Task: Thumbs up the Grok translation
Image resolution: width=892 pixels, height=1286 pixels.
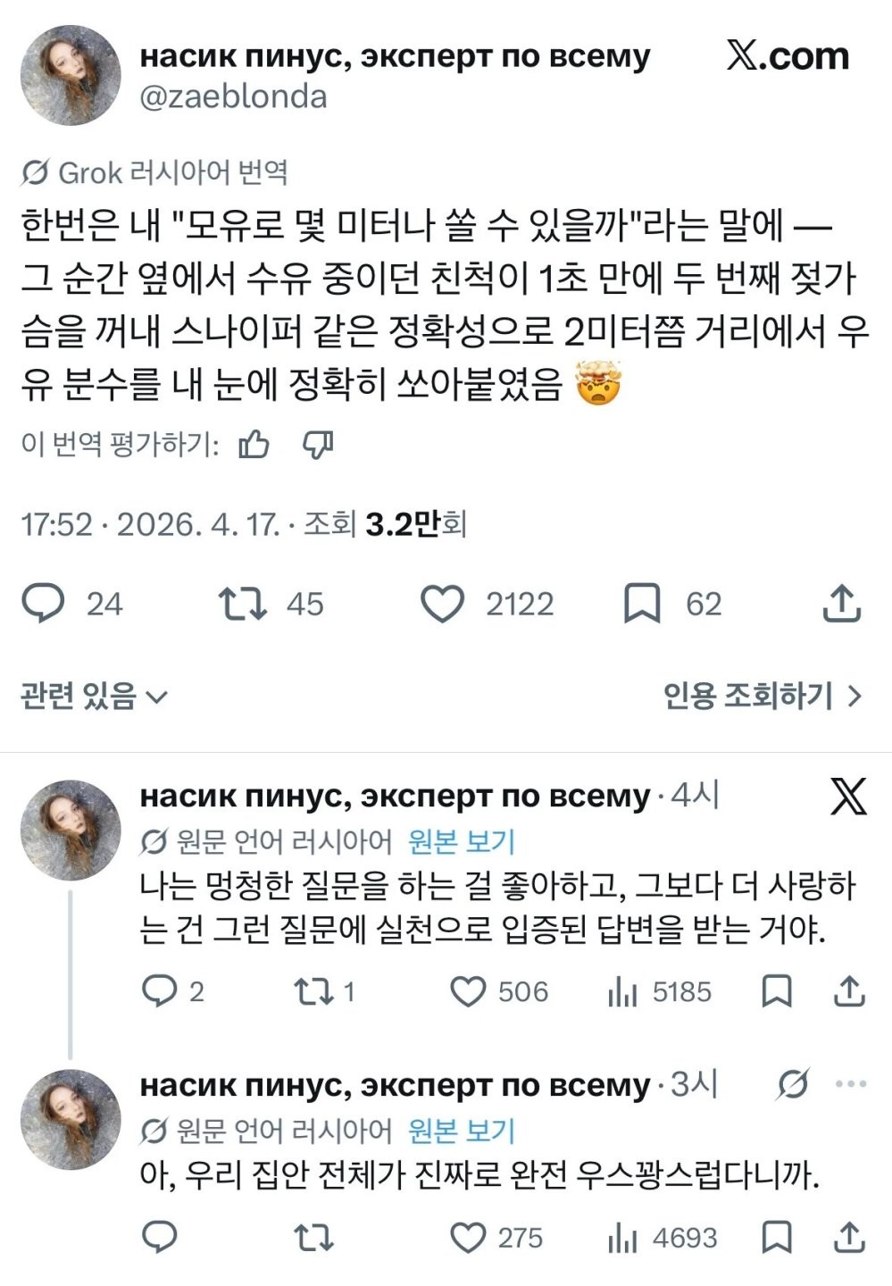Action: pos(254,444)
